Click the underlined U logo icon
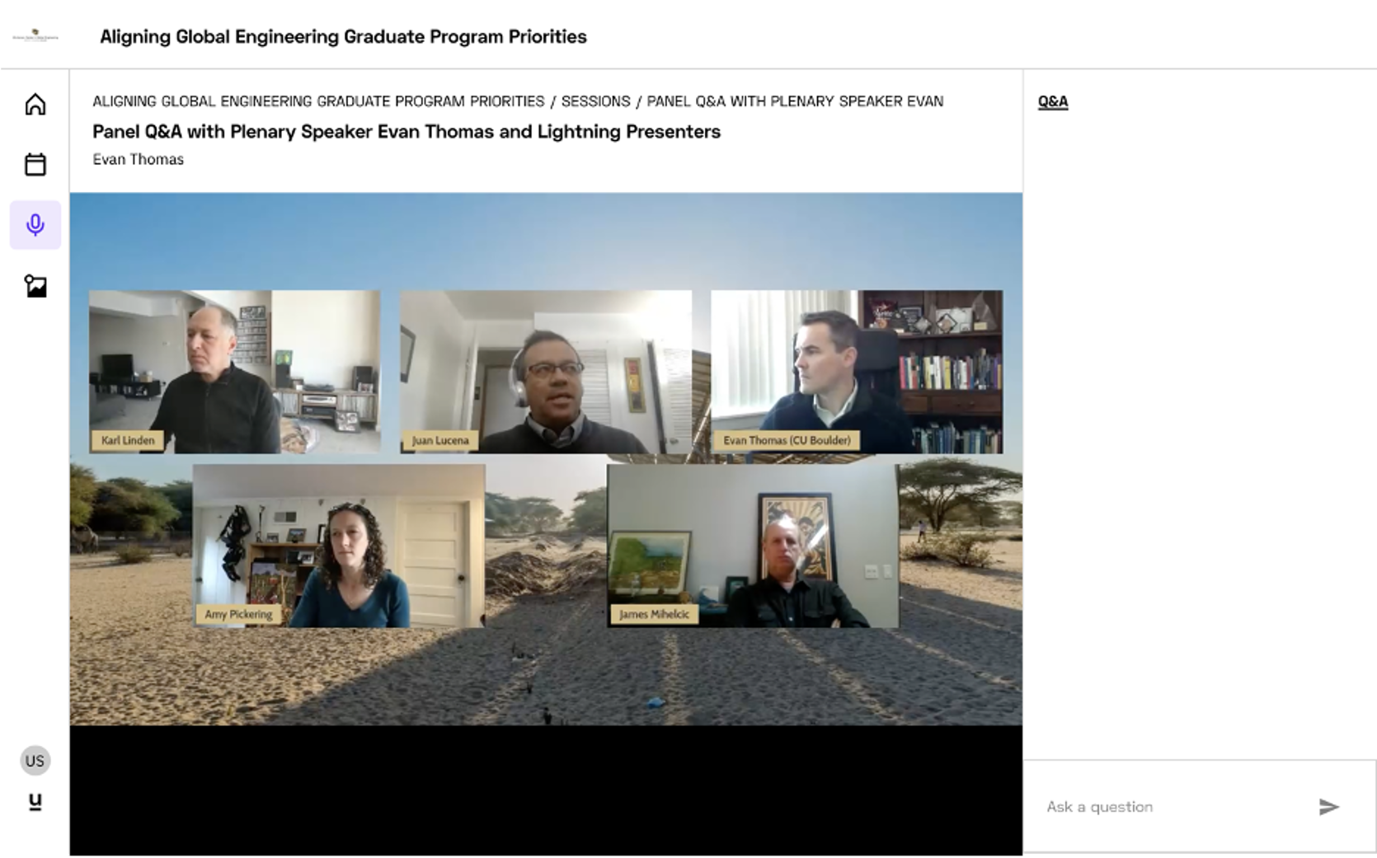The width and height of the screenshot is (1377, 858). 35,802
